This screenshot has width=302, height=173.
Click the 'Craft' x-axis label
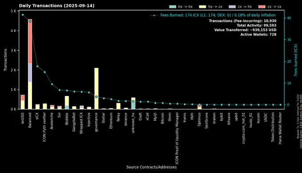click(x=141, y=117)
